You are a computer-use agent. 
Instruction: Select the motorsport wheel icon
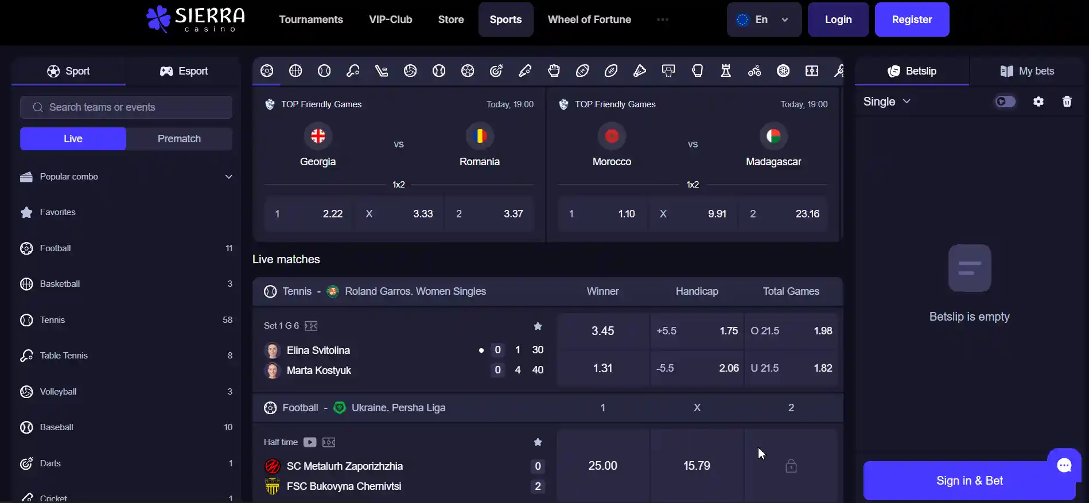coord(783,71)
